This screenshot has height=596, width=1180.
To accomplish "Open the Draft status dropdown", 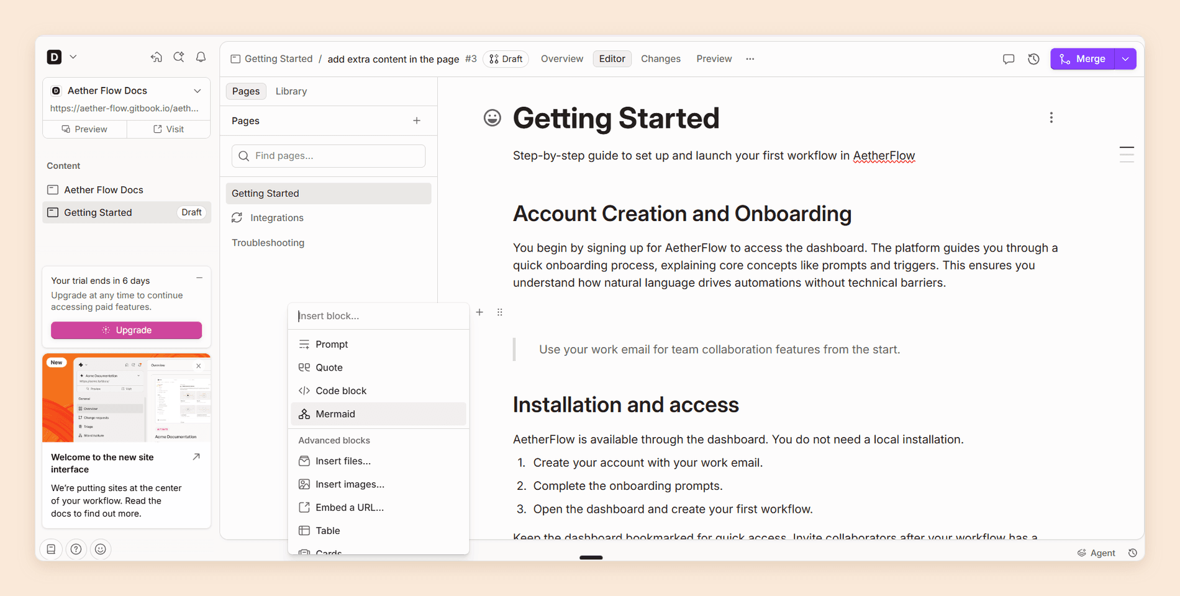I will pyautogui.click(x=506, y=59).
